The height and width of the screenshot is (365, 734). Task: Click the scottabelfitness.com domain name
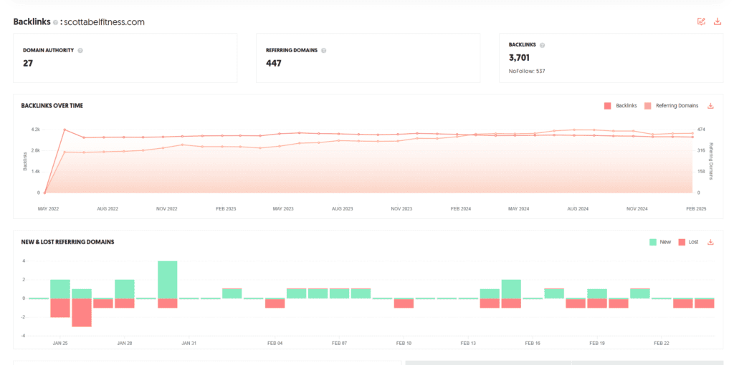[104, 22]
